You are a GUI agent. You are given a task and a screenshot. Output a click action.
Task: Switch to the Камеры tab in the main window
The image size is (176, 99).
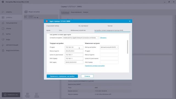(x=86, y=12)
